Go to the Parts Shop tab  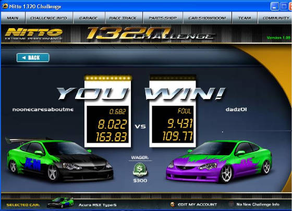click(163, 18)
